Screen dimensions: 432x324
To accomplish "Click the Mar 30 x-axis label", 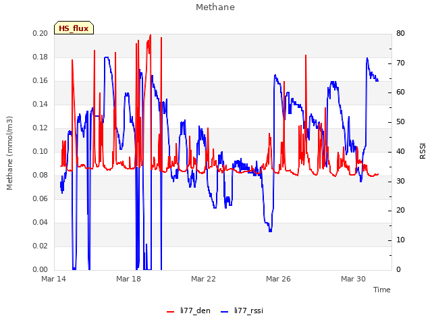I will (x=353, y=279).
